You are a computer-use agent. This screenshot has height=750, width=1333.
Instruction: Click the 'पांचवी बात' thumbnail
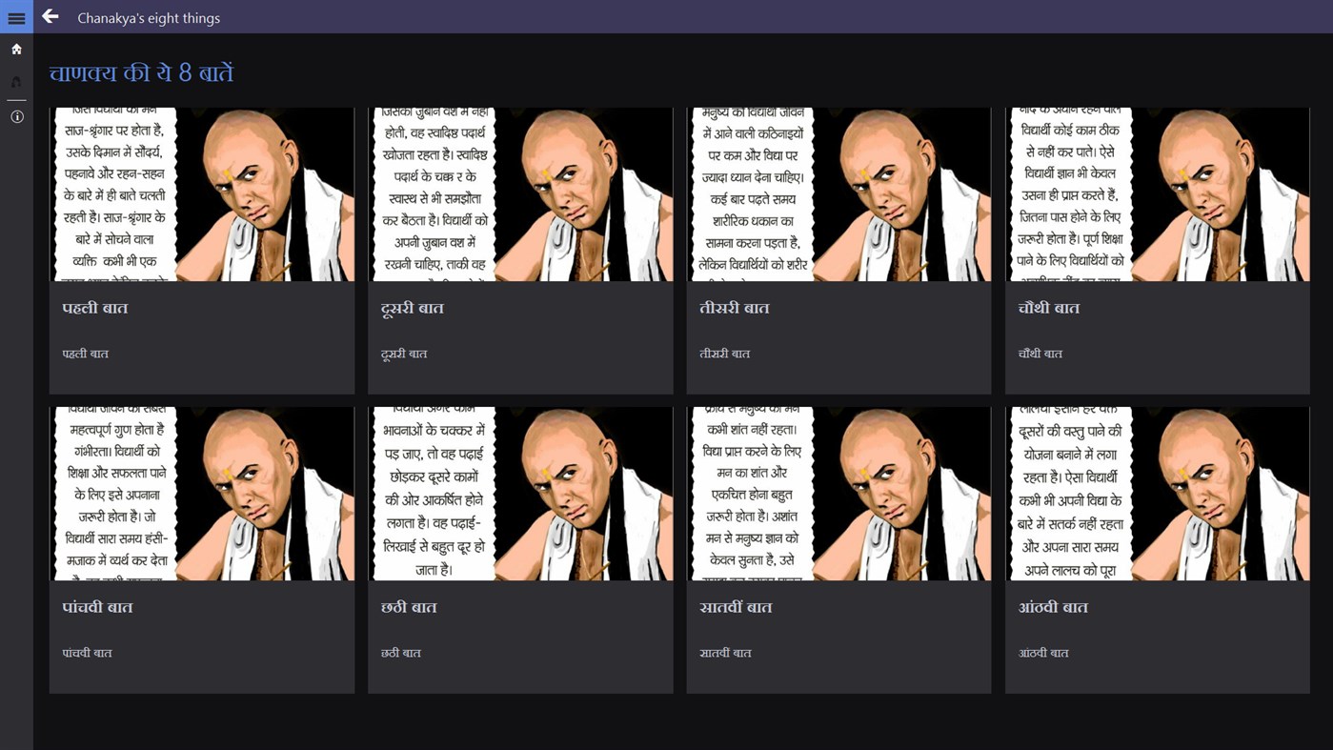tap(201, 493)
